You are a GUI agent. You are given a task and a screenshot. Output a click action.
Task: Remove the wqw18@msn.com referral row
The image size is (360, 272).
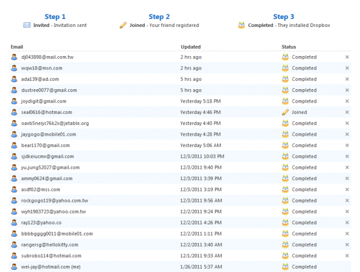point(347,68)
